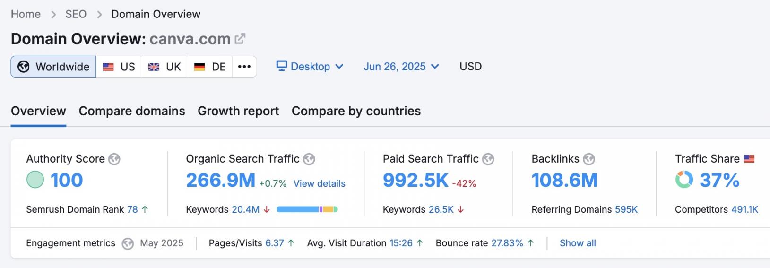Open the Desktop device dropdown
770x268 pixels.
(310, 67)
